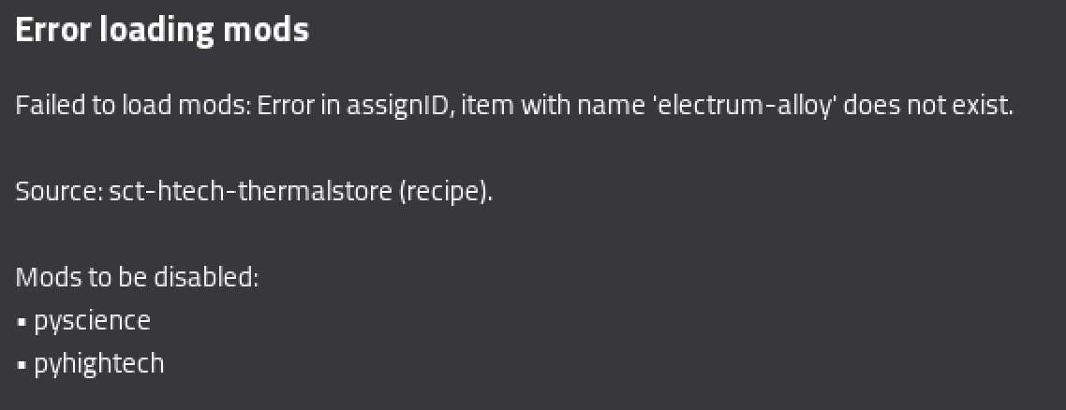Click 'Failed to load mods:' text
The width and height of the screenshot is (1066, 410).
[133, 106]
